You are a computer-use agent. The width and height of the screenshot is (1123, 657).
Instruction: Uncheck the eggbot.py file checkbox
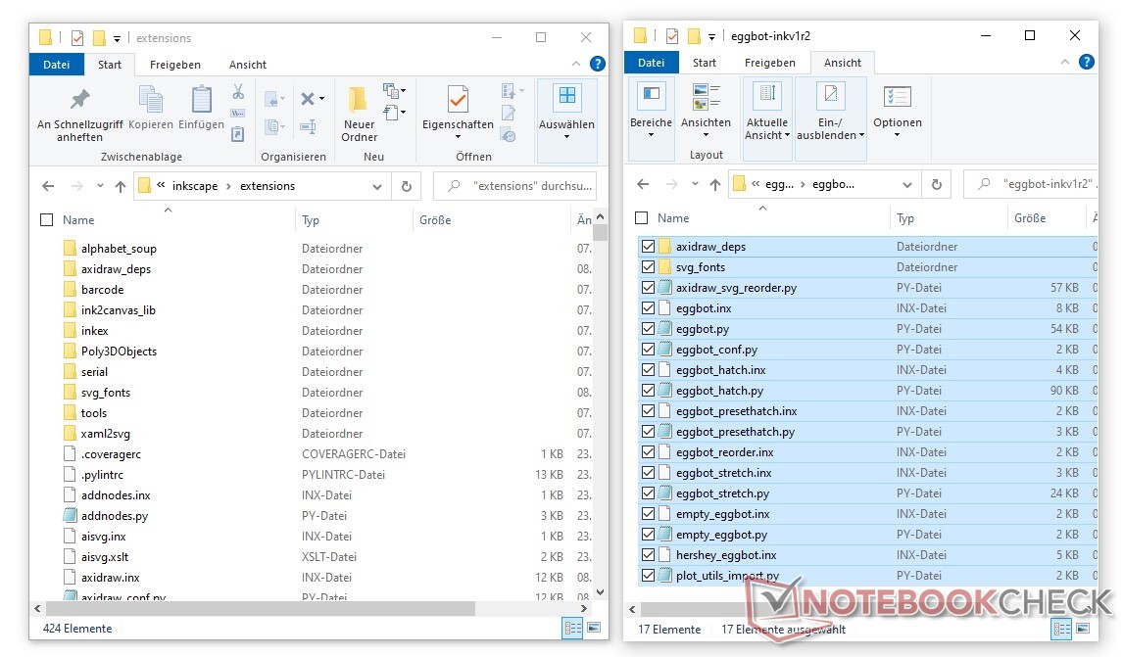[x=648, y=329]
